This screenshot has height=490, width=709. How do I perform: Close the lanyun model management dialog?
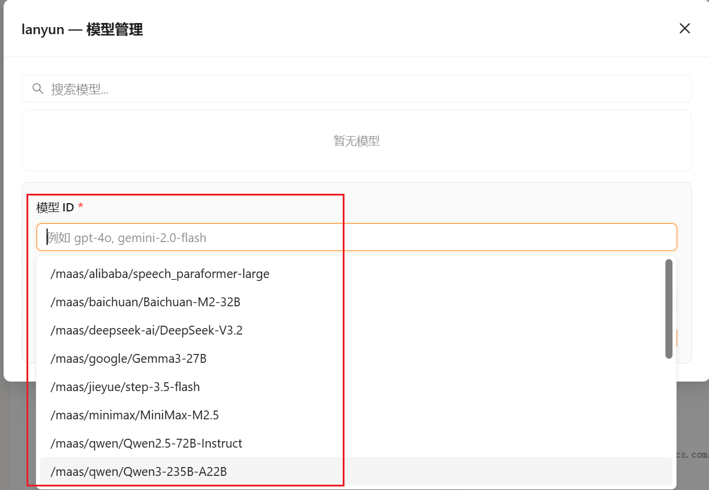[684, 28]
